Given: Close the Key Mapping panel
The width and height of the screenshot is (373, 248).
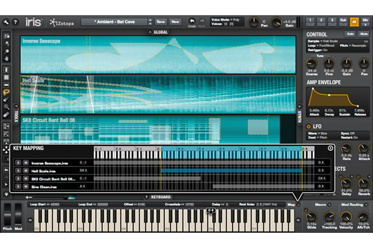Looking at the screenshot, I should (330, 148).
